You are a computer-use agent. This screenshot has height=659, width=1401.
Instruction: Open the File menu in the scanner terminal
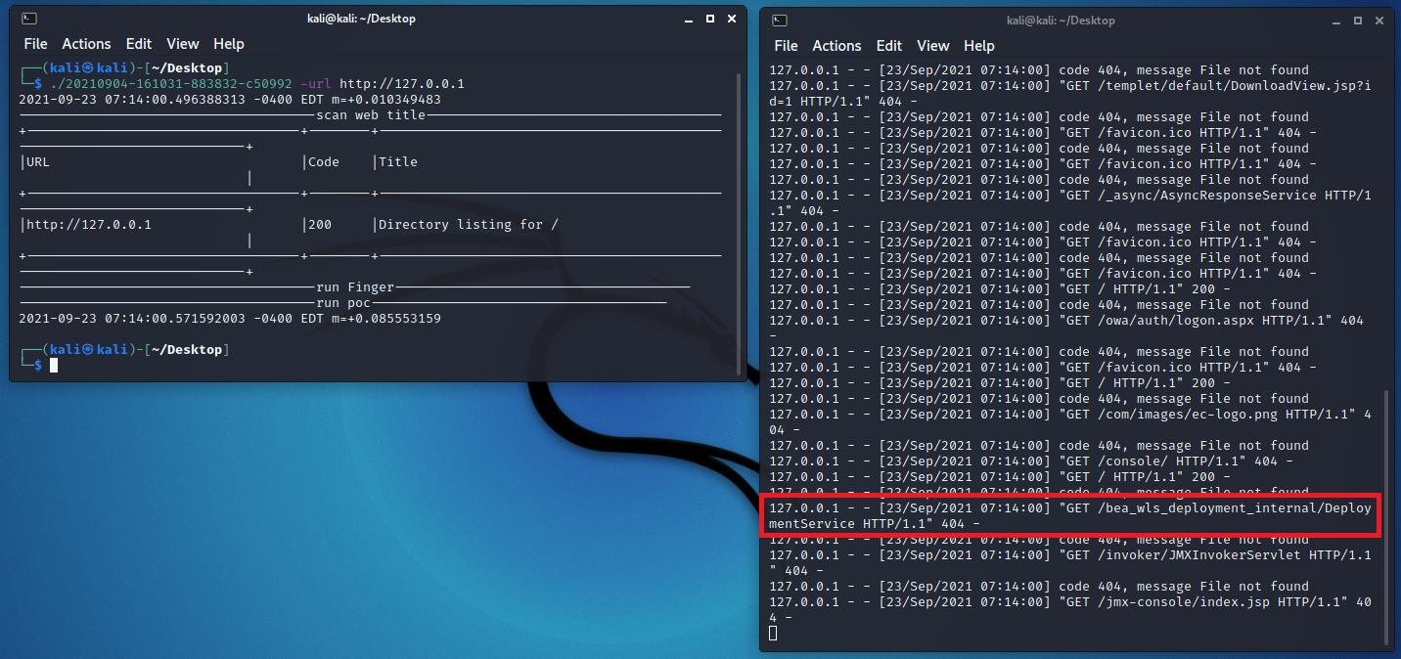click(35, 44)
